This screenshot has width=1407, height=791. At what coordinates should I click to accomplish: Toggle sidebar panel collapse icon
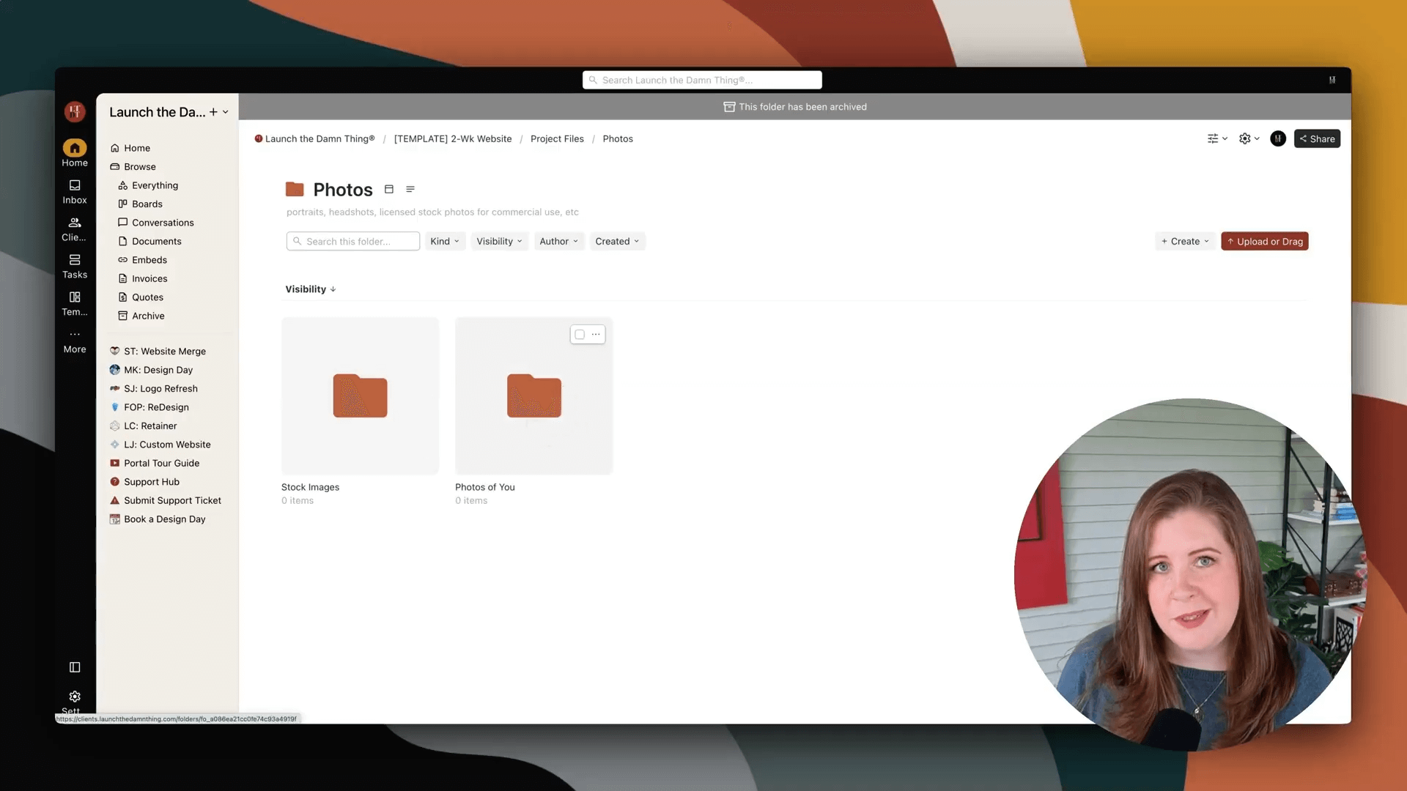[x=74, y=667]
